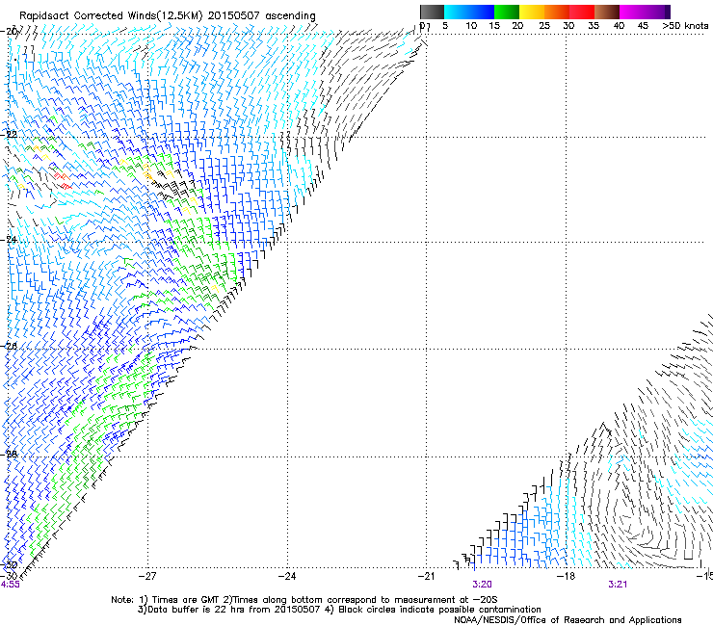Click the legend label '40'
Viewport: 713px width, 626px height.
619,25
